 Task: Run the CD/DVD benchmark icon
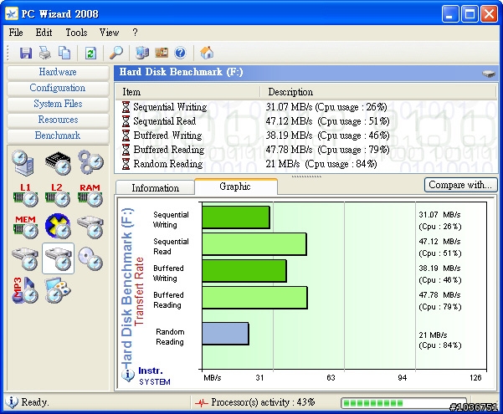[x=90, y=258]
